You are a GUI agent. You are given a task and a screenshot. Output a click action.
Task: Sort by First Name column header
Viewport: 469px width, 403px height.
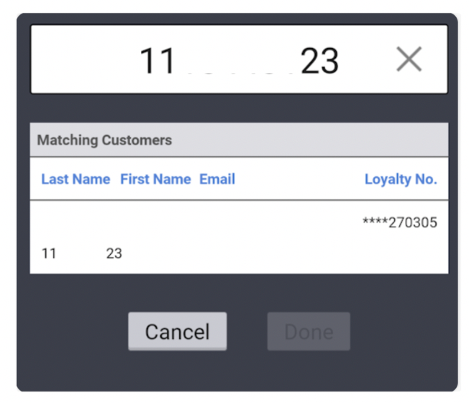pos(155,179)
